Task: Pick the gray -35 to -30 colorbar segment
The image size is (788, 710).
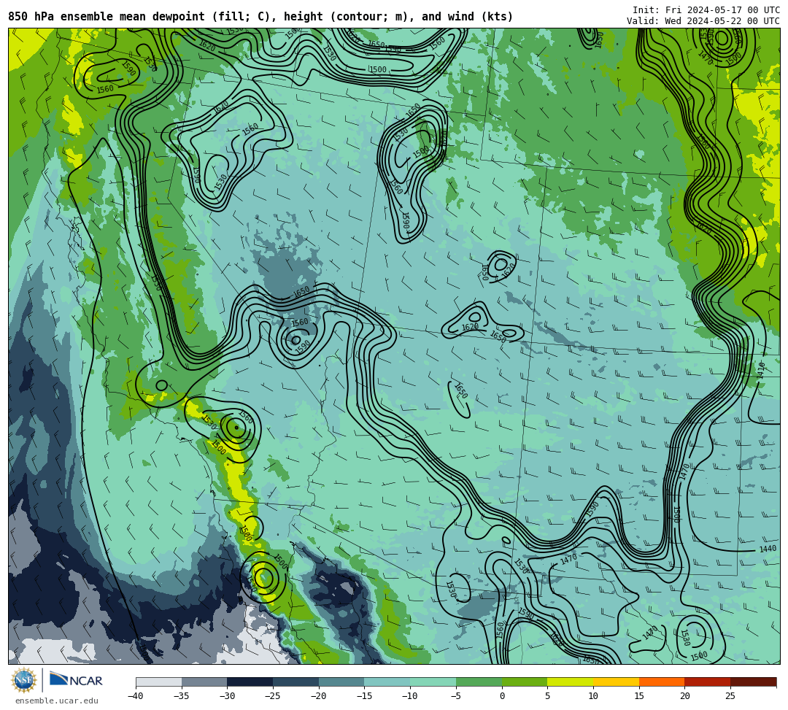Action: [x=204, y=682]
